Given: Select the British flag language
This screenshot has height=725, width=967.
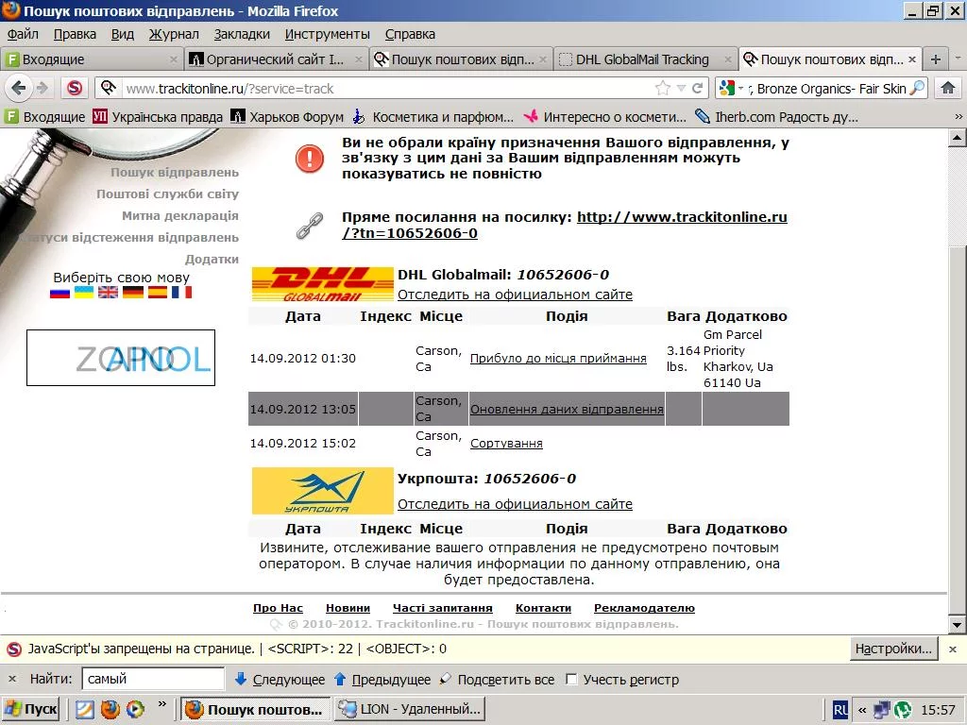Looking at the screenshot, I should click(x=108, y=293).
